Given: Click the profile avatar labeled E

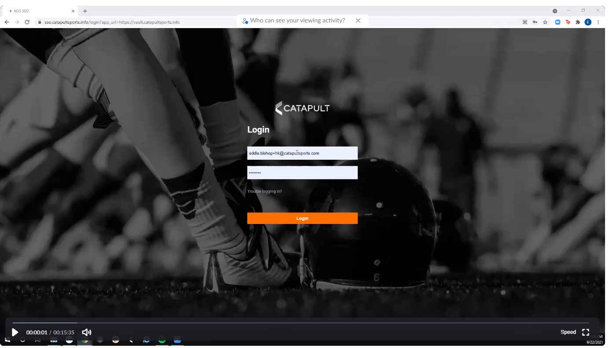Looking at the screenshot, I should point(588,22).
